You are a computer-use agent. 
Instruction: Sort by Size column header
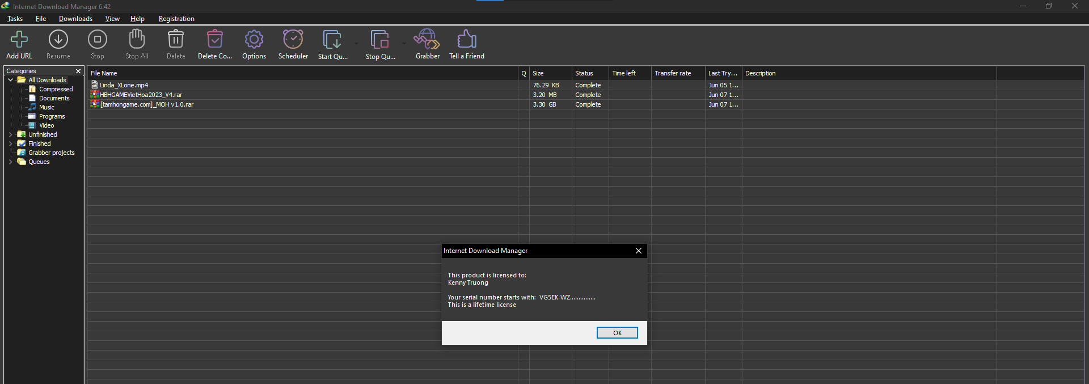(x=550, y=73)
